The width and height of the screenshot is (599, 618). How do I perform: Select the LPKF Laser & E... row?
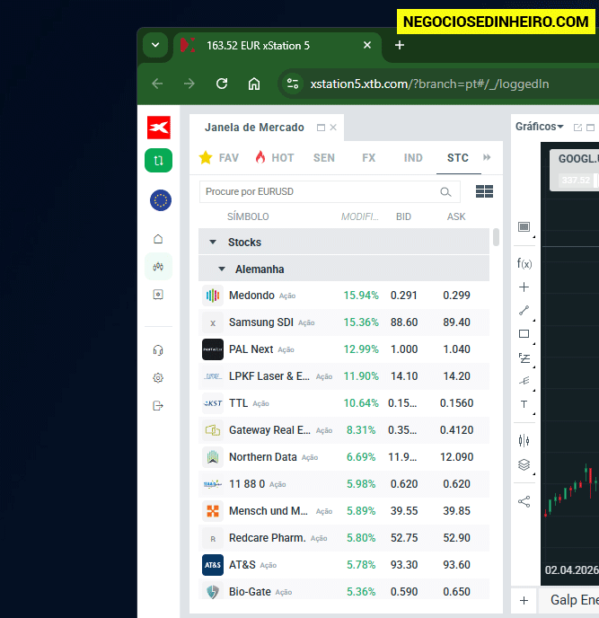[344, 376]
